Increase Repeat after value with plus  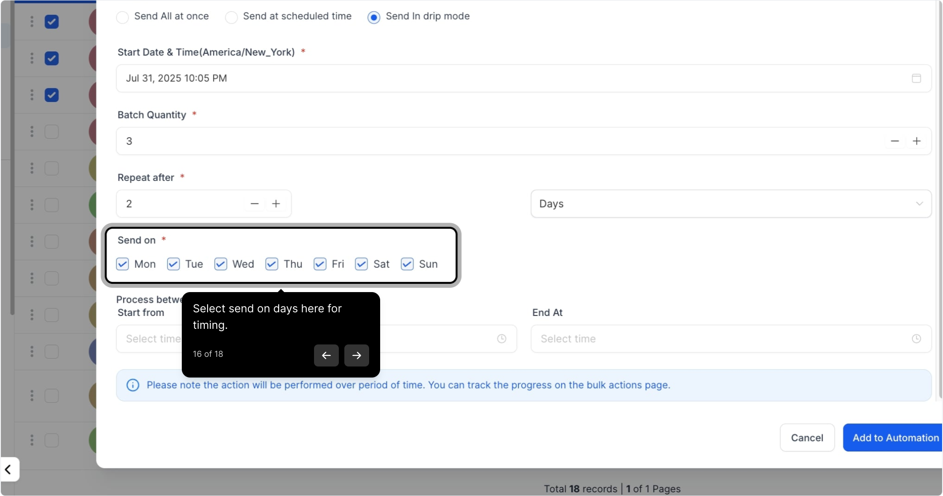[x=276, y=204]
